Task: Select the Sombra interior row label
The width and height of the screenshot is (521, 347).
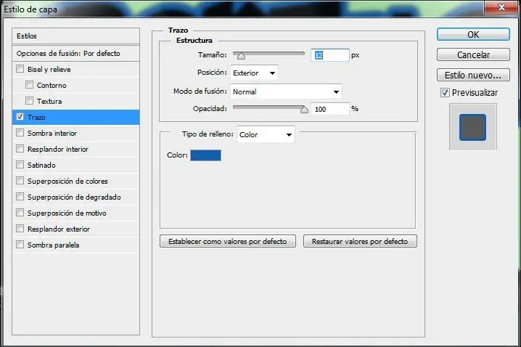Action: click(x=52, y=134)
